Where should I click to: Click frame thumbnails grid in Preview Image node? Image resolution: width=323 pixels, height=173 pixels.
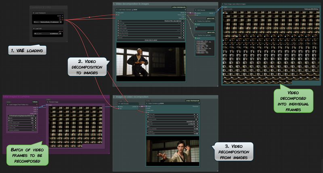coord(76,127)
